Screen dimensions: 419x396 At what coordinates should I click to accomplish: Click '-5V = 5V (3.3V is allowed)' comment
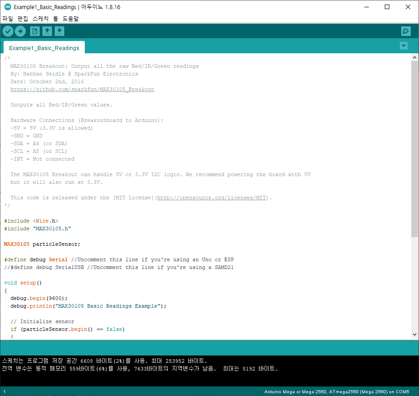pyautogui.click(x=52, y=128)
